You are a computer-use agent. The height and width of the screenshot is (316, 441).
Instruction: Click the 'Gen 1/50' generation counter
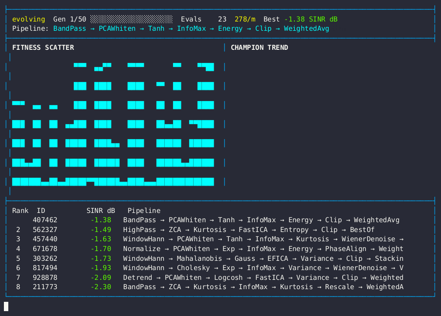click(x=70, y=19)
